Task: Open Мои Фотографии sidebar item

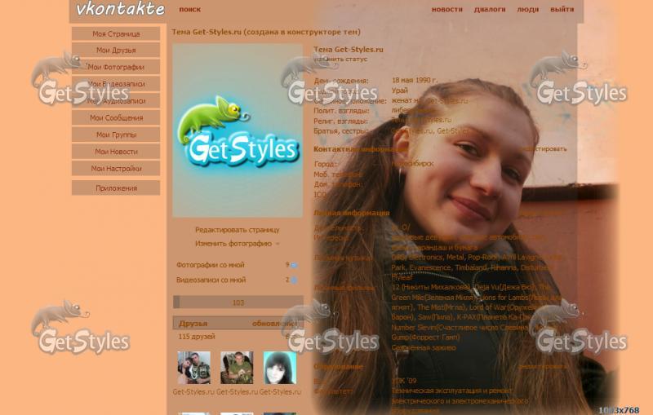Action: (116, 67)
